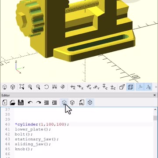Save the file with the floppy disk icon
This screenshot has height=158, width=158.
pos(21,103)
